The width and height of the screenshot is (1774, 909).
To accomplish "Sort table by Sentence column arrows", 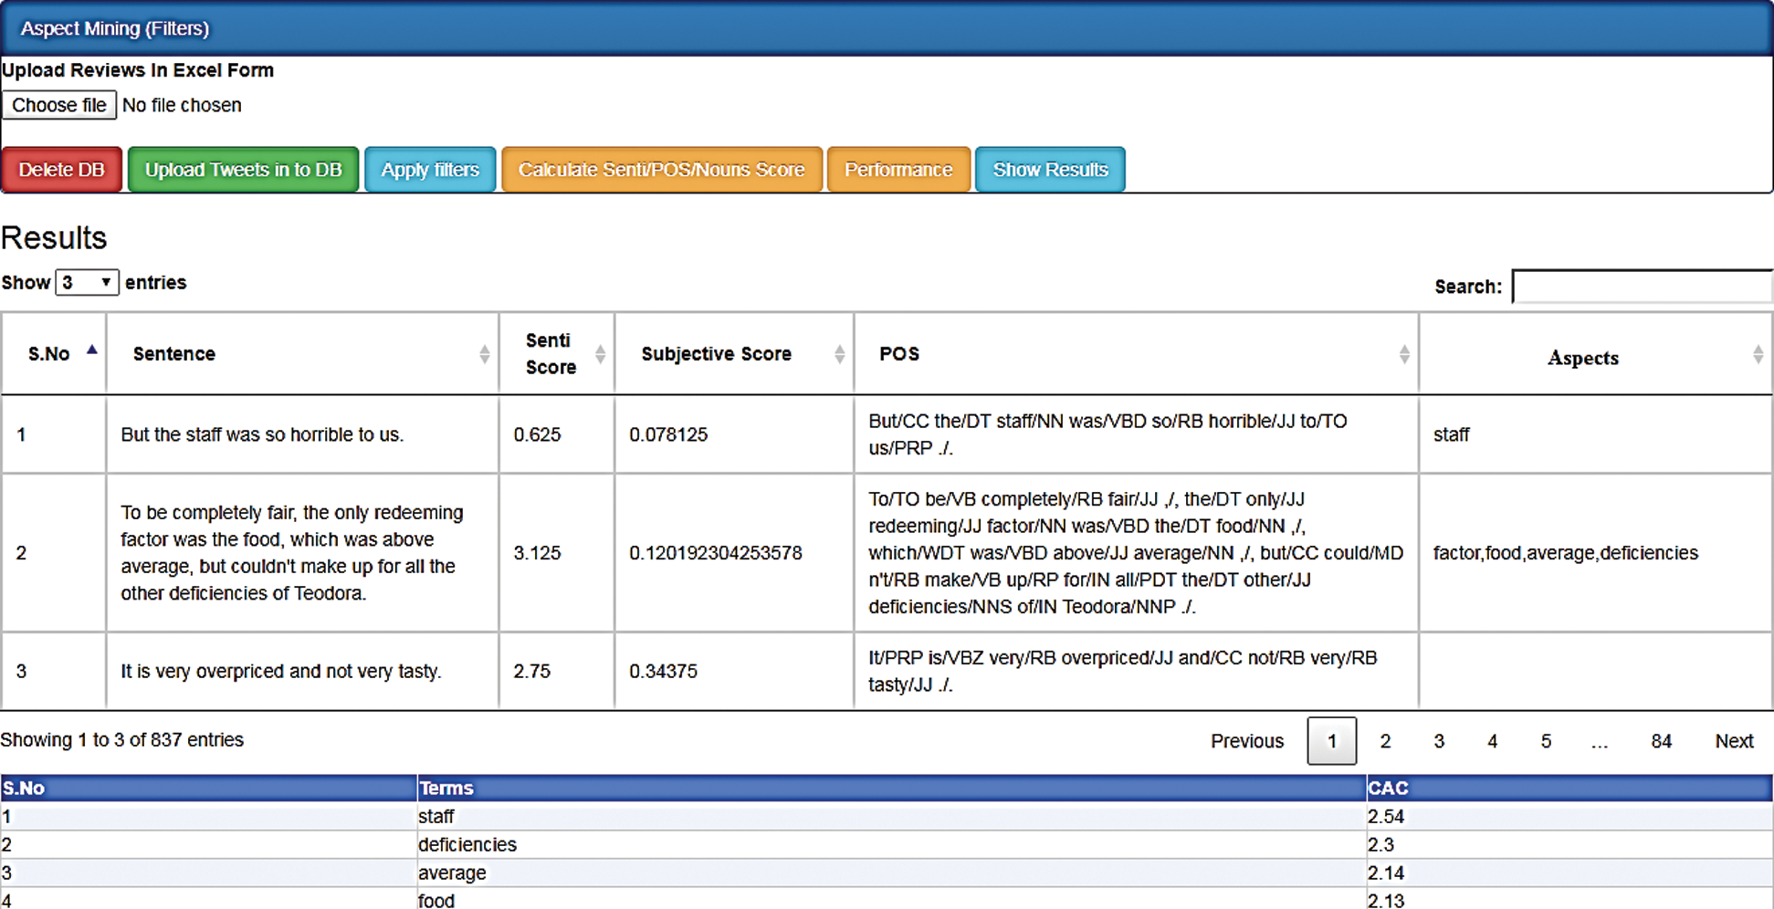I will pos(484,355).
